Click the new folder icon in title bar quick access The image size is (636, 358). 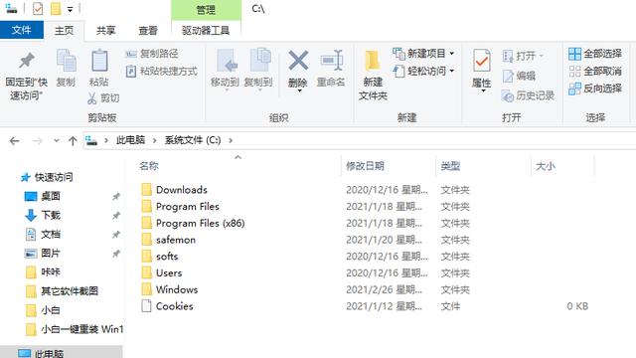[x=56, y=9]
